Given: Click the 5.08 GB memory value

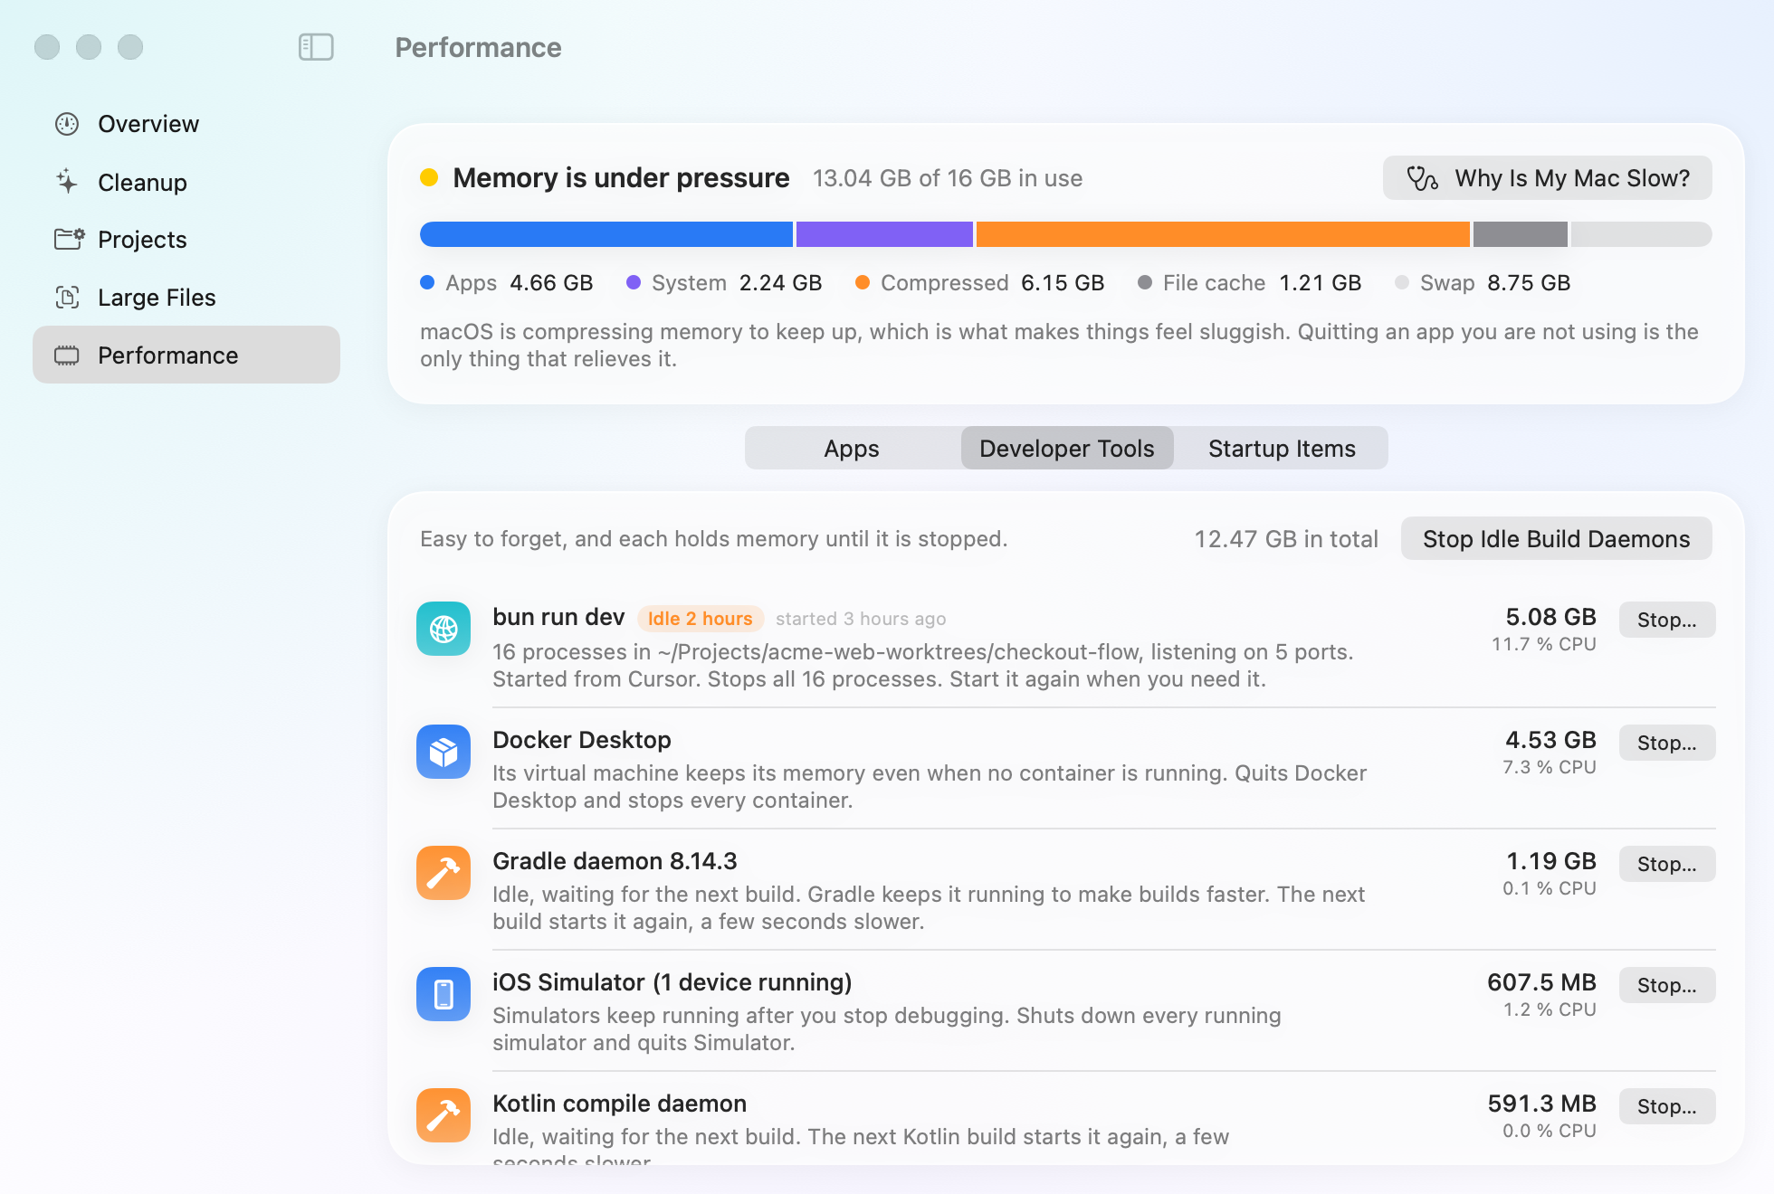Looking at the screenshot, I should (1550, 617).
